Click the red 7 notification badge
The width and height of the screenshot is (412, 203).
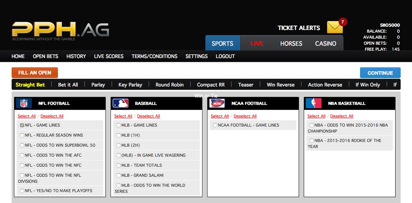(343, 22)
